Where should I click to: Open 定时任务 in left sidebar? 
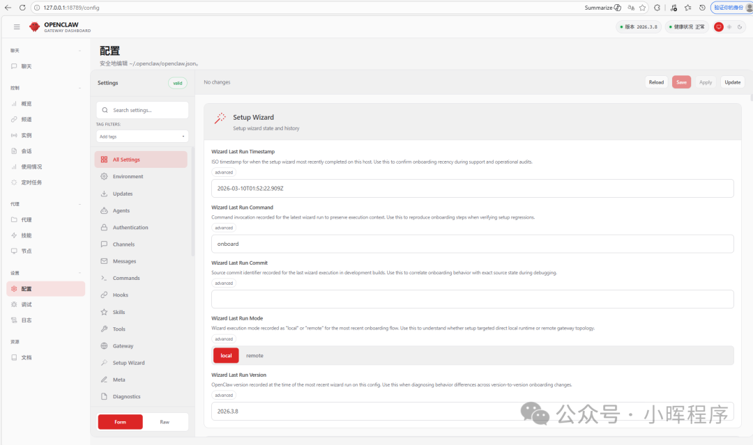tap(31, 182)
